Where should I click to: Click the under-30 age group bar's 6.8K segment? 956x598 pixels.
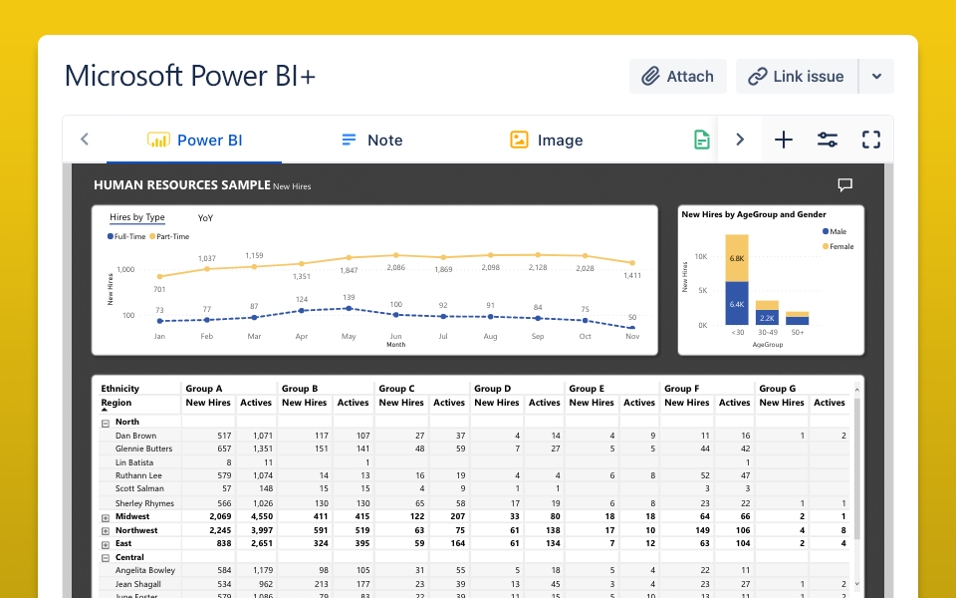tap(737, 257)
